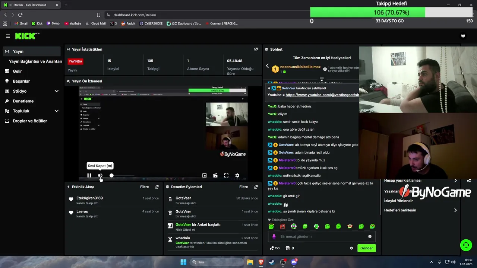Switch to Stream - Kick Dashboard browser tab
477x268 pixels.
tap(31, 5)
